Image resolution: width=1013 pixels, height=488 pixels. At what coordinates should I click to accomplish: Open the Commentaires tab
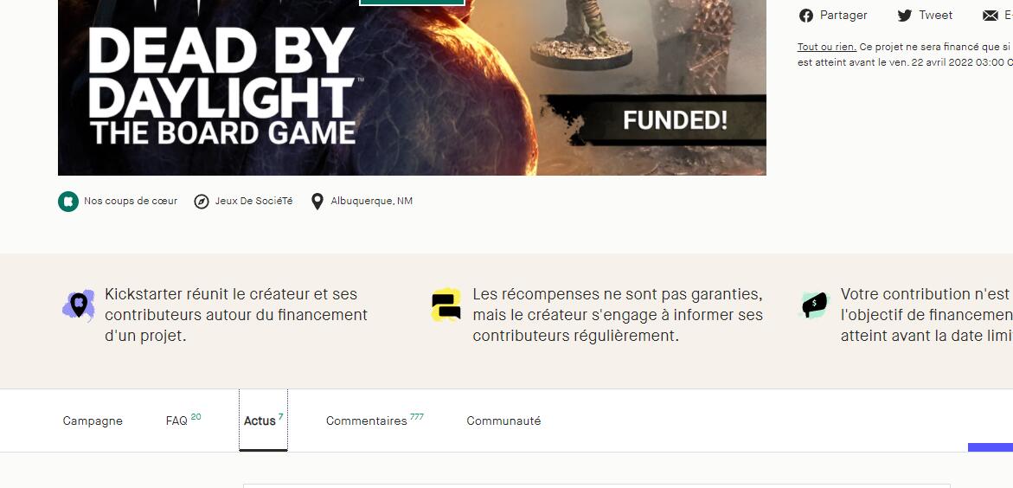coord(375,421)
